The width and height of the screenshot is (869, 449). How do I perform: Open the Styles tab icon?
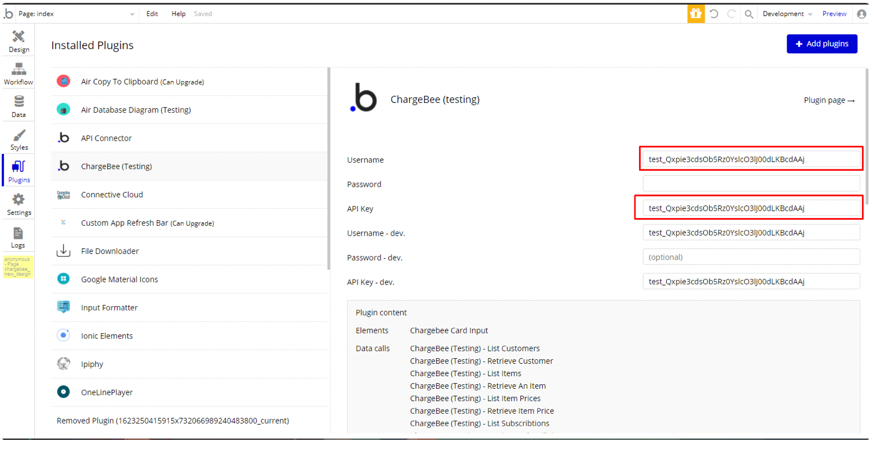click(x=19, y=135)
